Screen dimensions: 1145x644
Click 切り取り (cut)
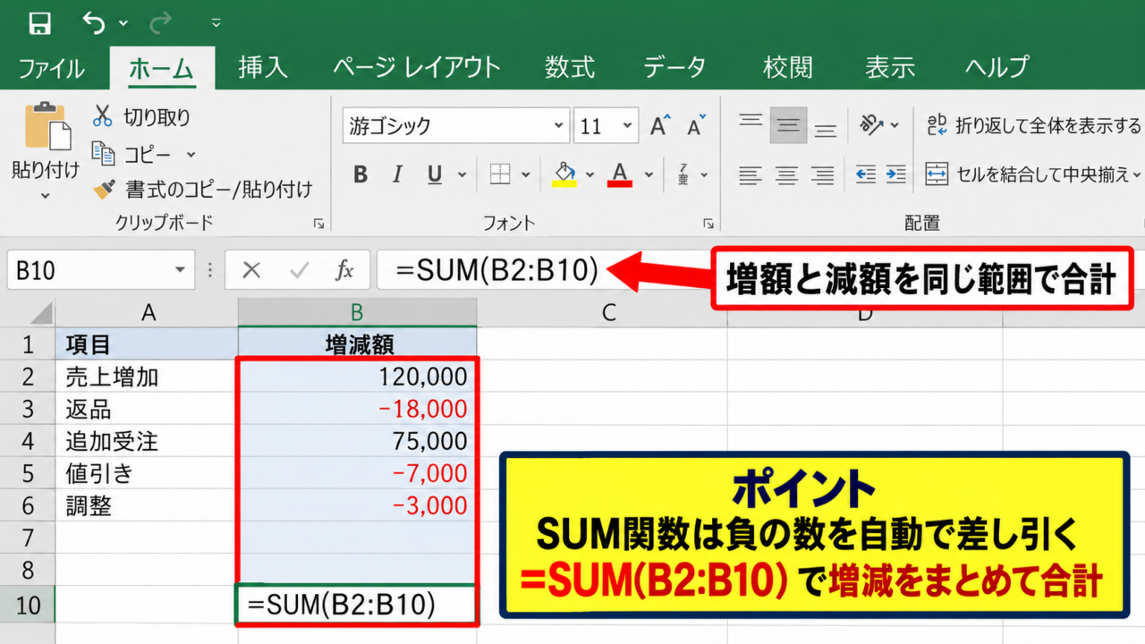point(141,117)
